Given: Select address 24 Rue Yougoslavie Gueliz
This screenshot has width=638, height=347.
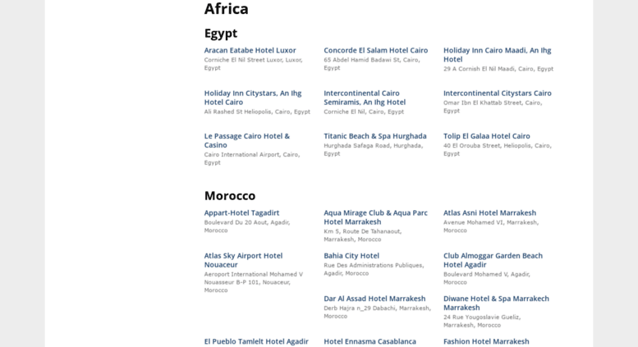Looking at the screenshot, I should coord(482,321).
